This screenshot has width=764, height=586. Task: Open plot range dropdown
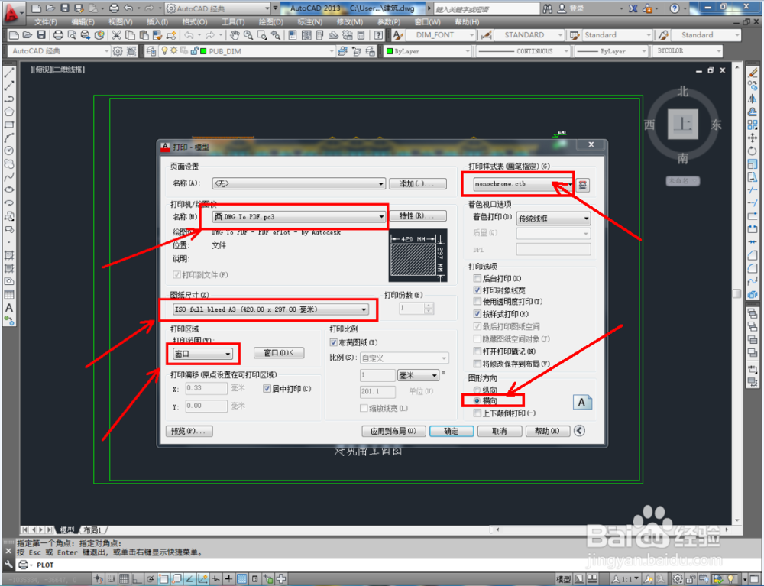[202, 354]
